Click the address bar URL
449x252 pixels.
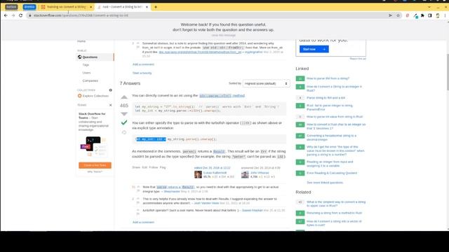81,15
